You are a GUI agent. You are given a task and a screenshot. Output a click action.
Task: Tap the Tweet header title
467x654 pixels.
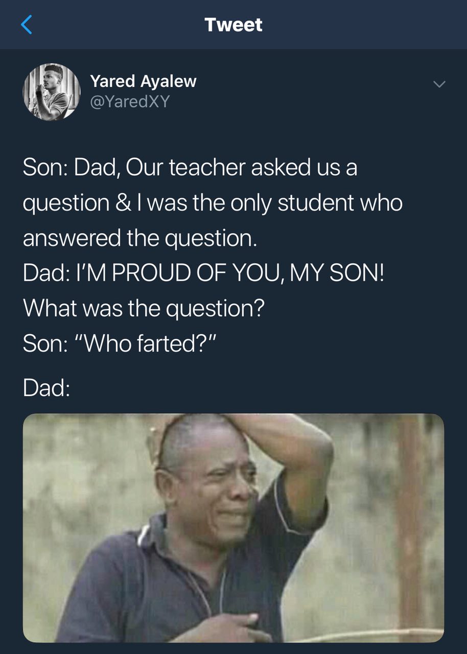233,25
